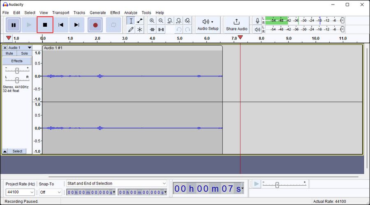This screenshot has width=370, height=205.
Task: Select the Envelope tool
Action: [140, 21]
